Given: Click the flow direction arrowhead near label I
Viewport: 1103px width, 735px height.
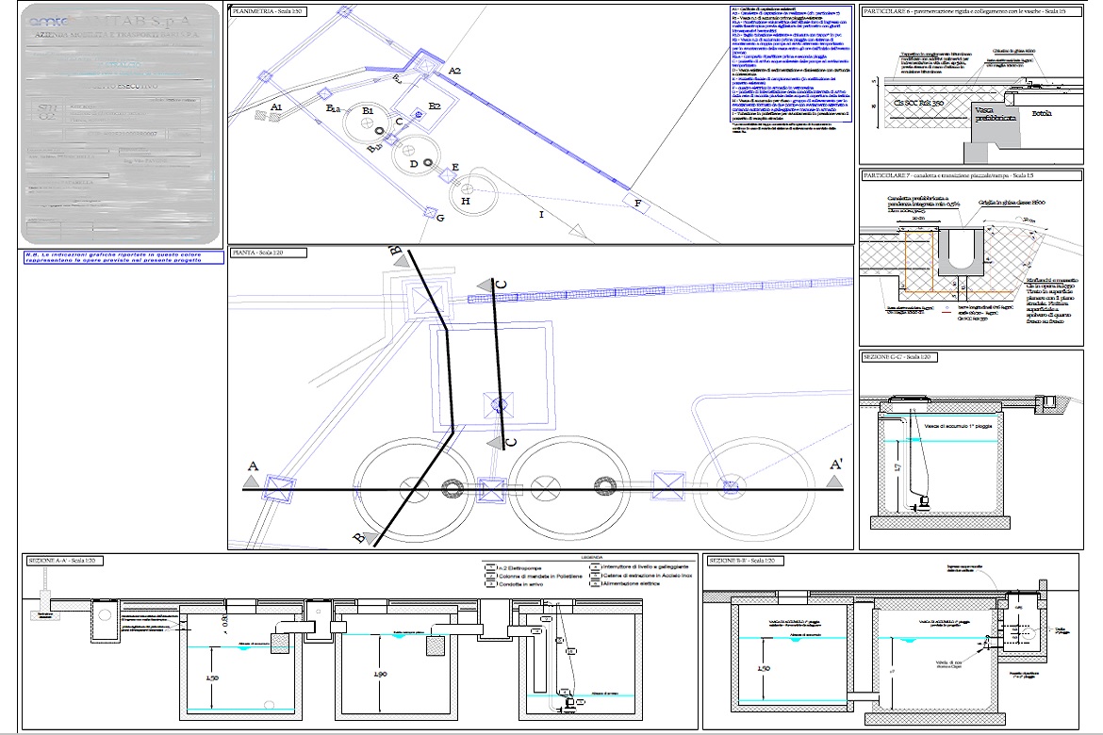Looking at the screenshot, I should (x=578, y=231).
